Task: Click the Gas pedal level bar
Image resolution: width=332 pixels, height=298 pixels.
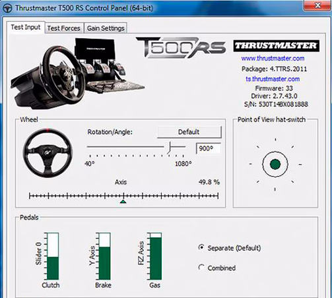Action: click(x=156, y=256)
